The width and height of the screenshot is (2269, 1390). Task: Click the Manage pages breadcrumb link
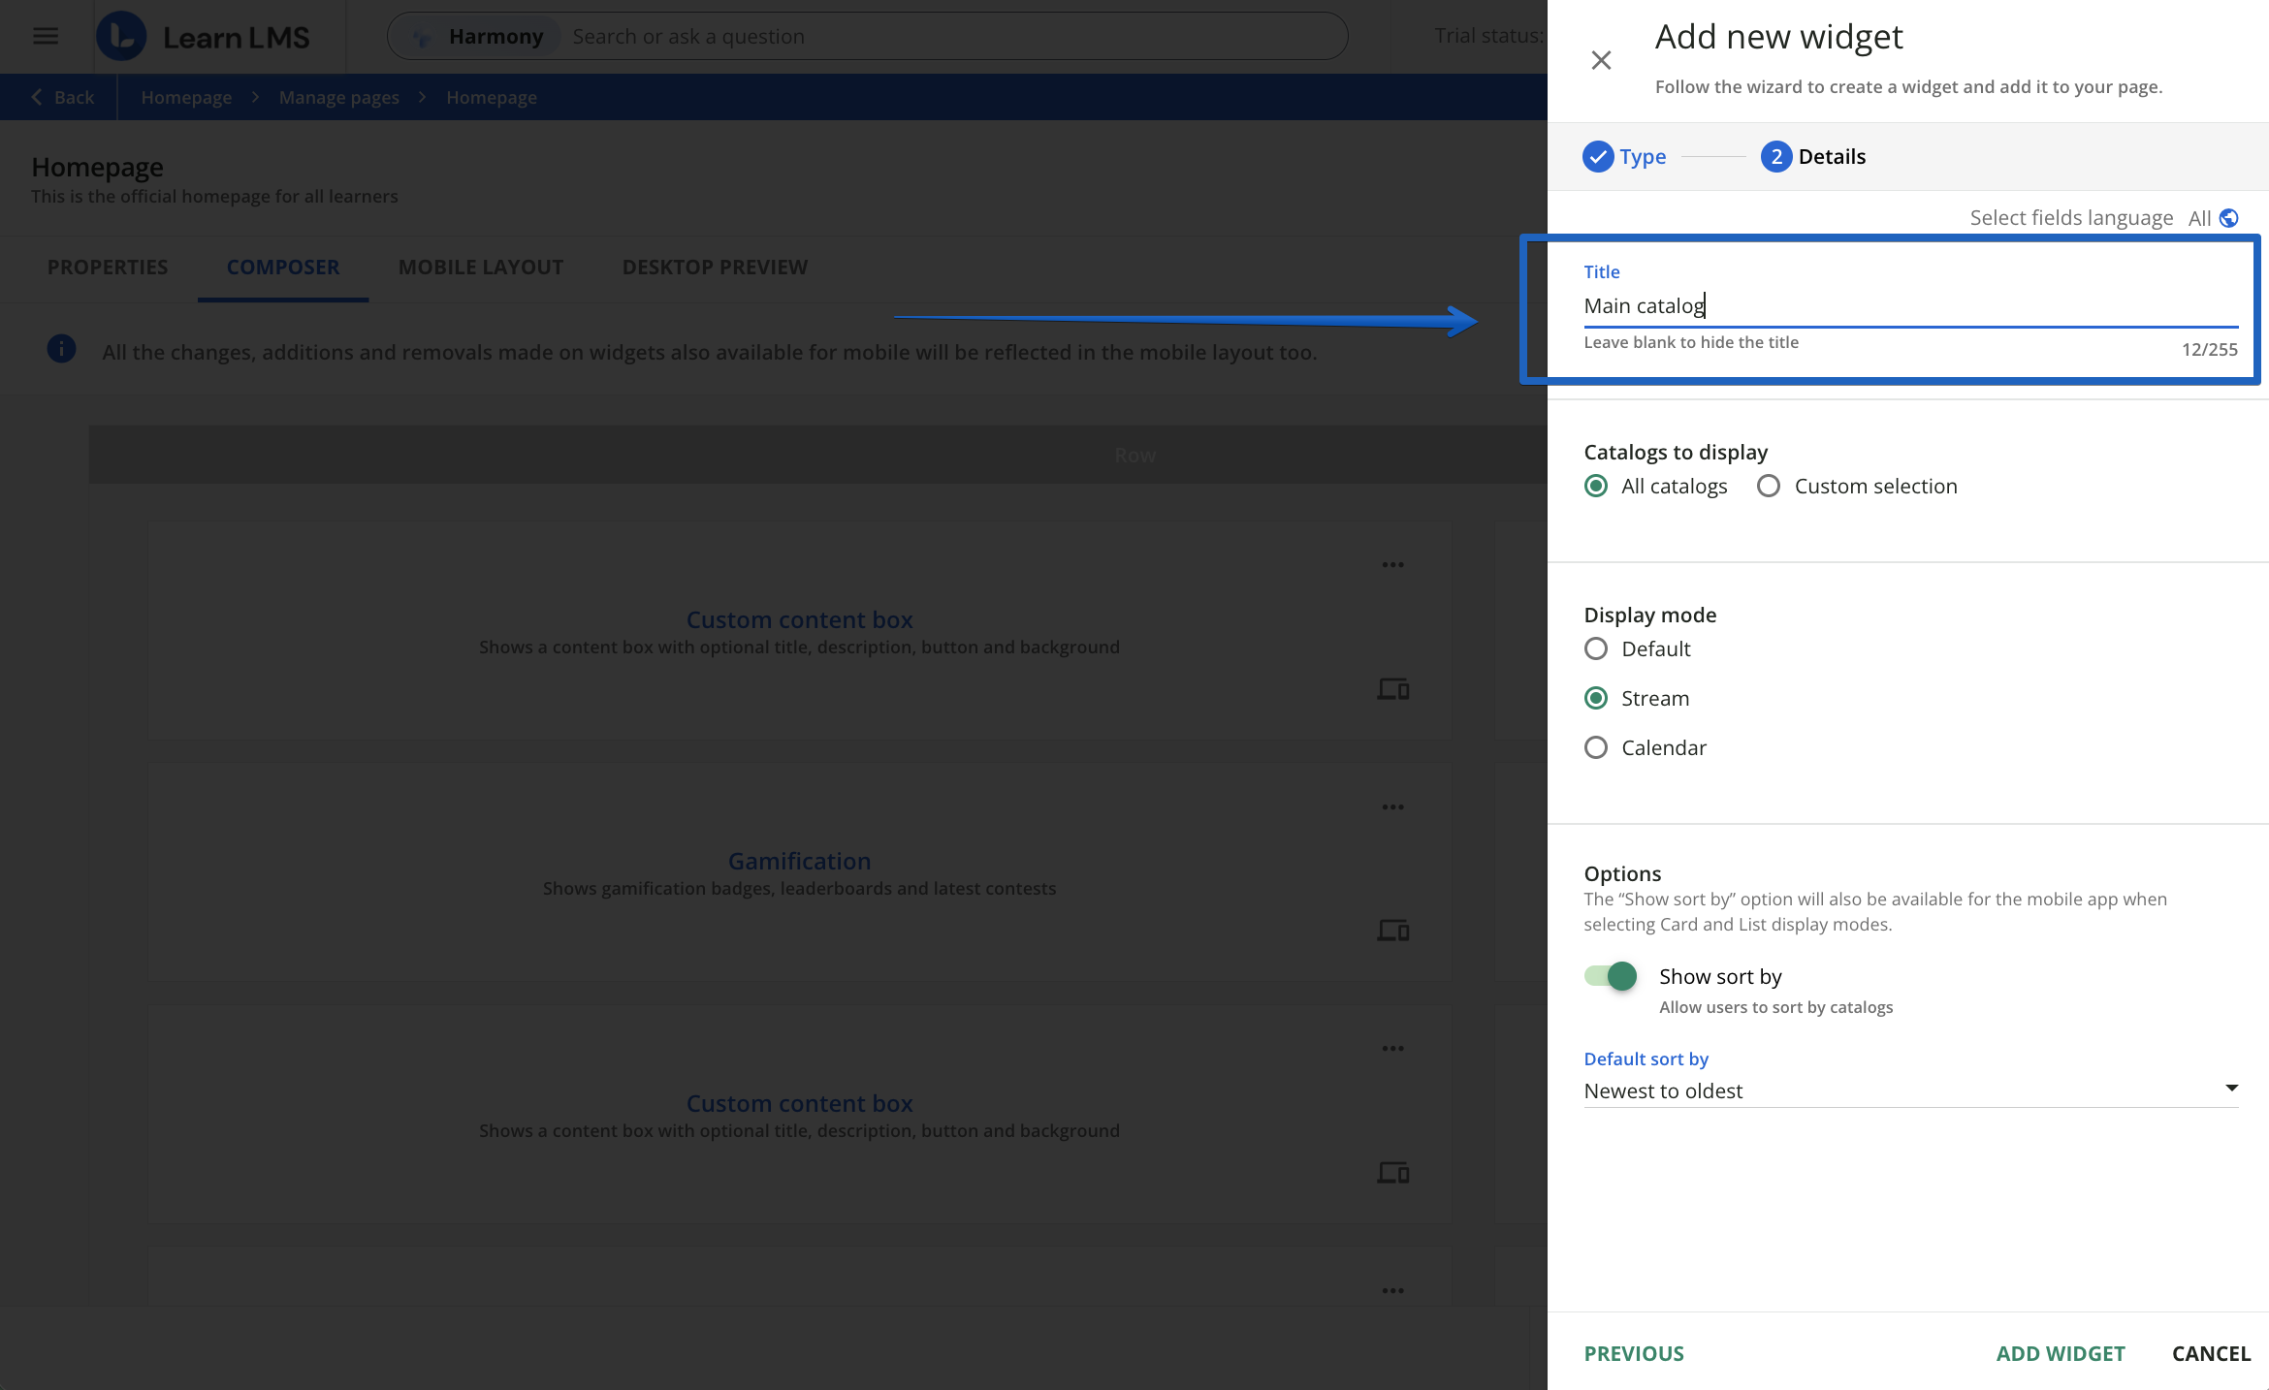(x=338, y=97)
